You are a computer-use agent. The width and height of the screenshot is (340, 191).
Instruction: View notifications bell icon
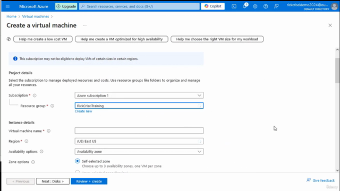[x=245, y=6]
